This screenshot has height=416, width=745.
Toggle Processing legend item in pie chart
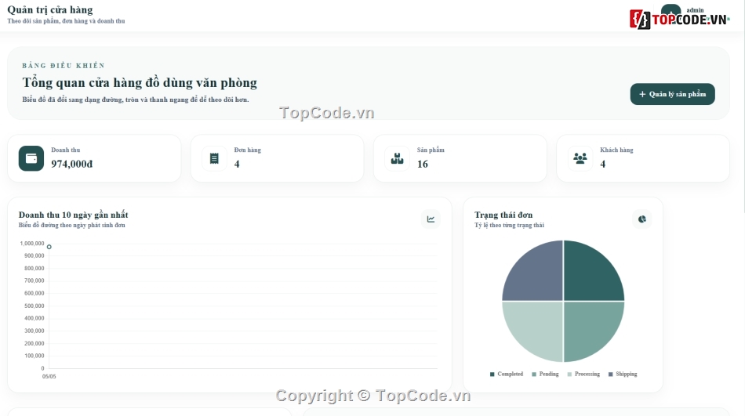tap(583, 374)
